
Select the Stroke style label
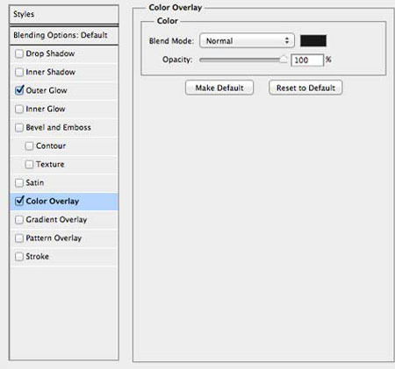[38, 256]
